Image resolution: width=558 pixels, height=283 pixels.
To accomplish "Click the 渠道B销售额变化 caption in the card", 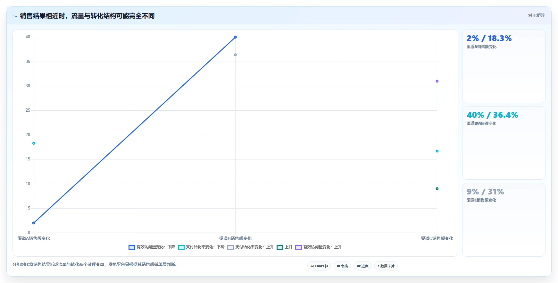I will point(481,124).
